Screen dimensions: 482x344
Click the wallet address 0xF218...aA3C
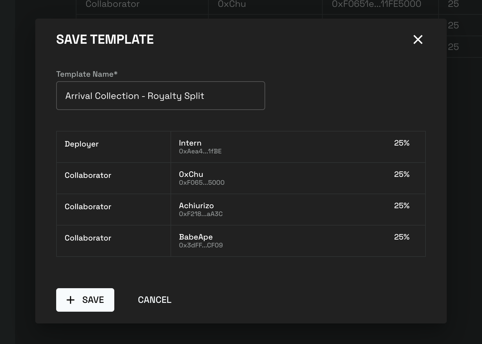click(201, 214)
